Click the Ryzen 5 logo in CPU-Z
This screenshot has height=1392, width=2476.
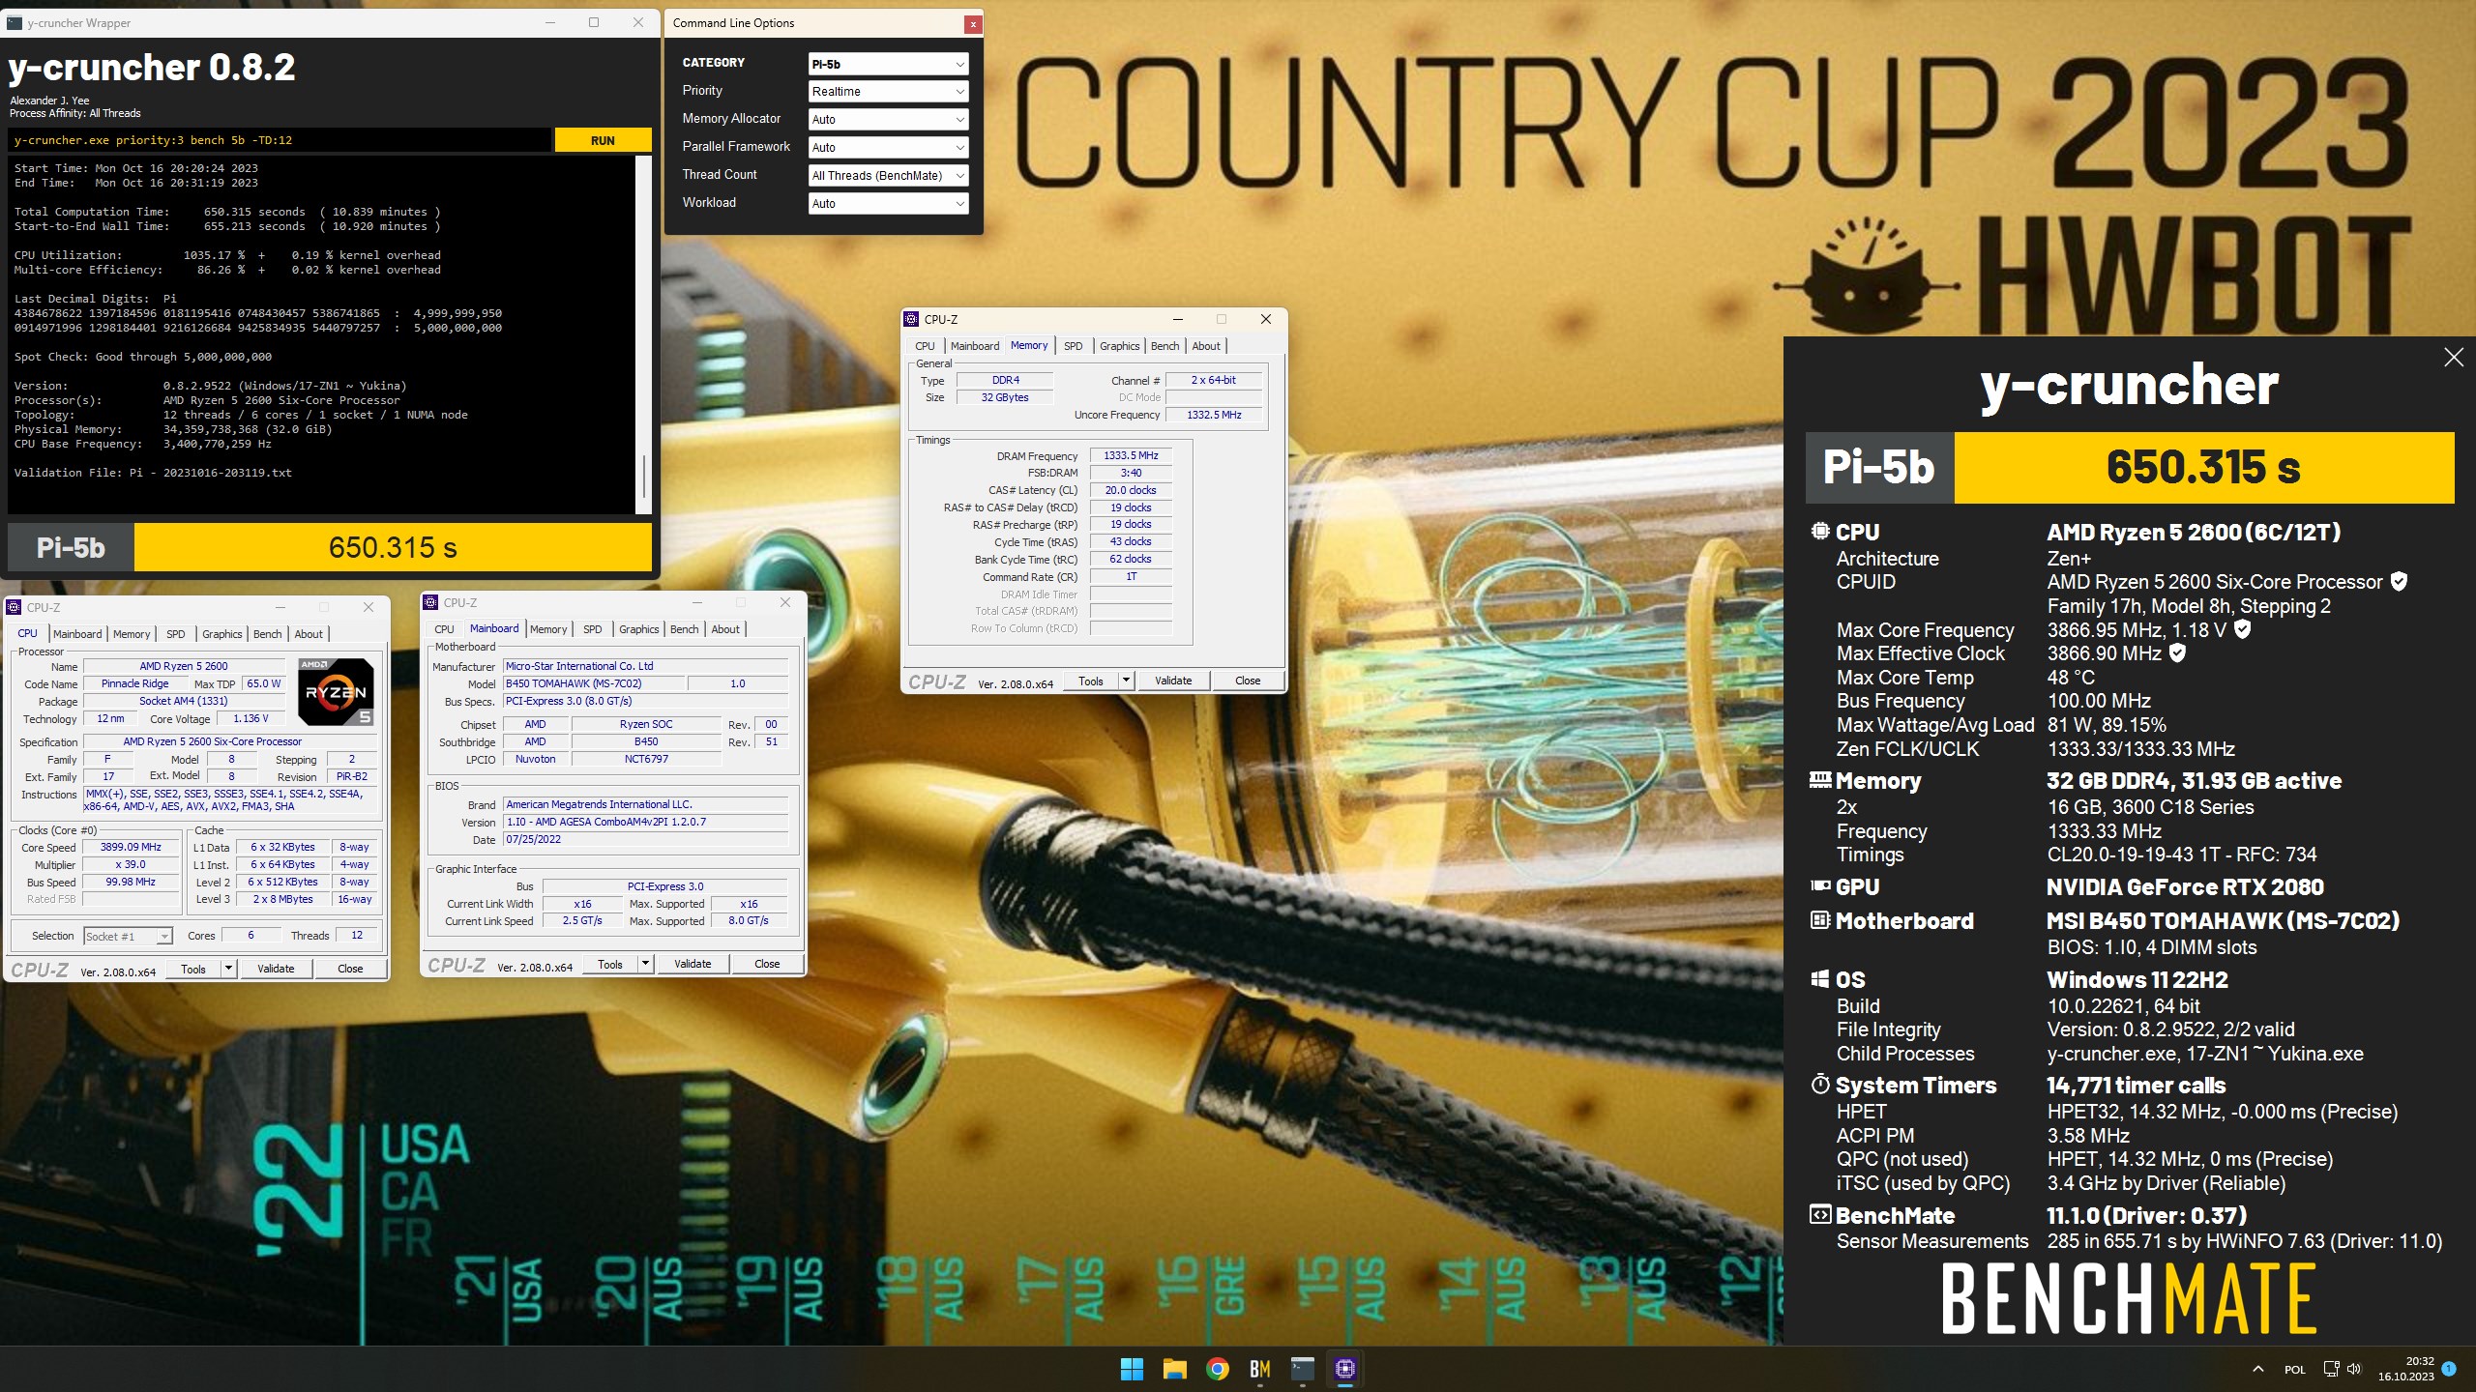point(336,691)
